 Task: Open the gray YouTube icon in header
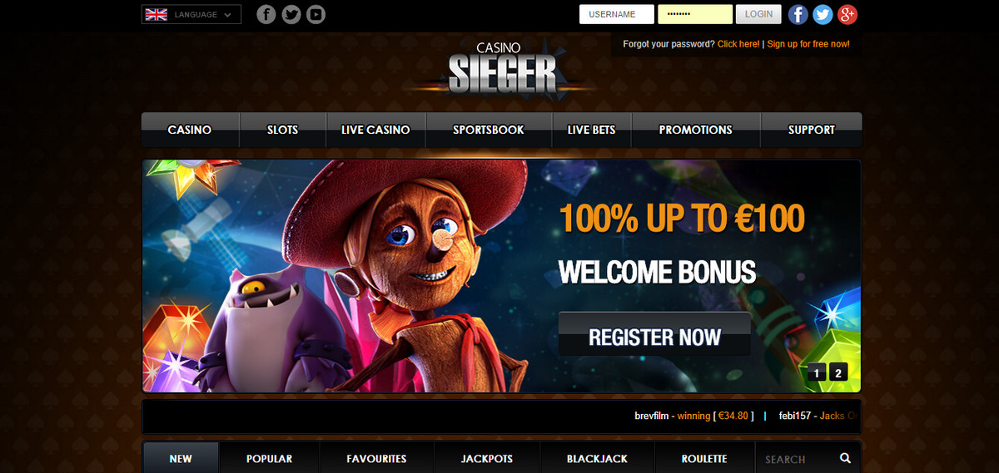pos(316,14)
